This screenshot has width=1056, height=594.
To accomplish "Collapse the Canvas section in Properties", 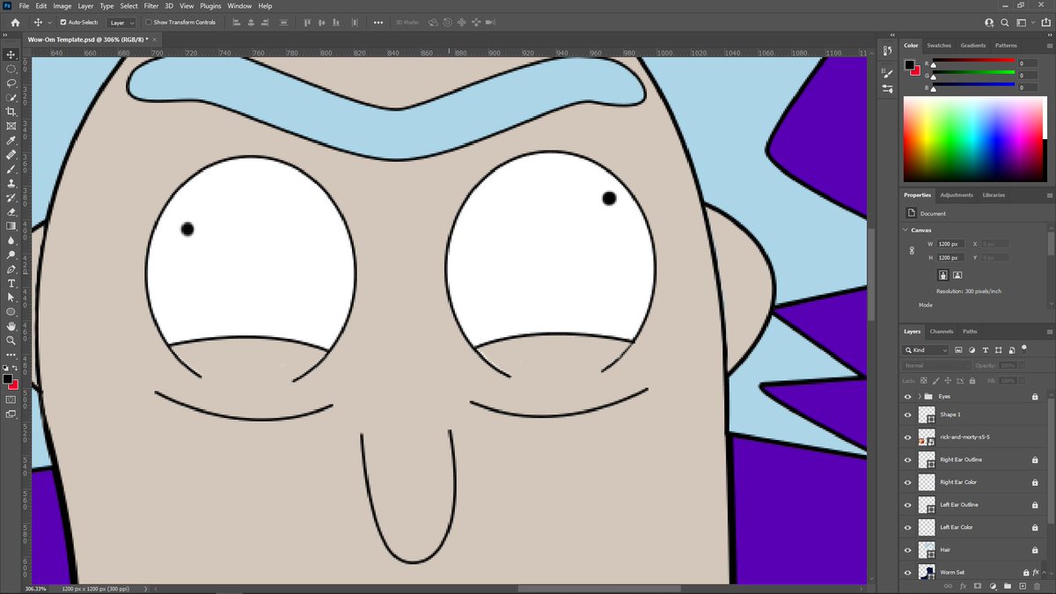I will [x=906, y=230].
